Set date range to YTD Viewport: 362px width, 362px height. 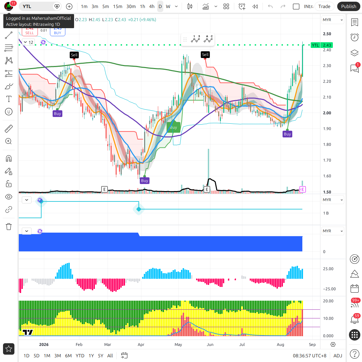pos(80,356)
